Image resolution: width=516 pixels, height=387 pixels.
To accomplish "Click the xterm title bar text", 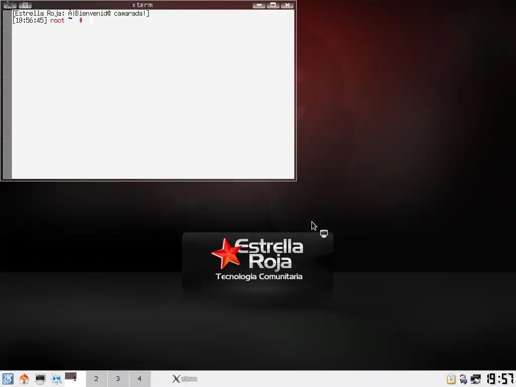I will (142, 5).
